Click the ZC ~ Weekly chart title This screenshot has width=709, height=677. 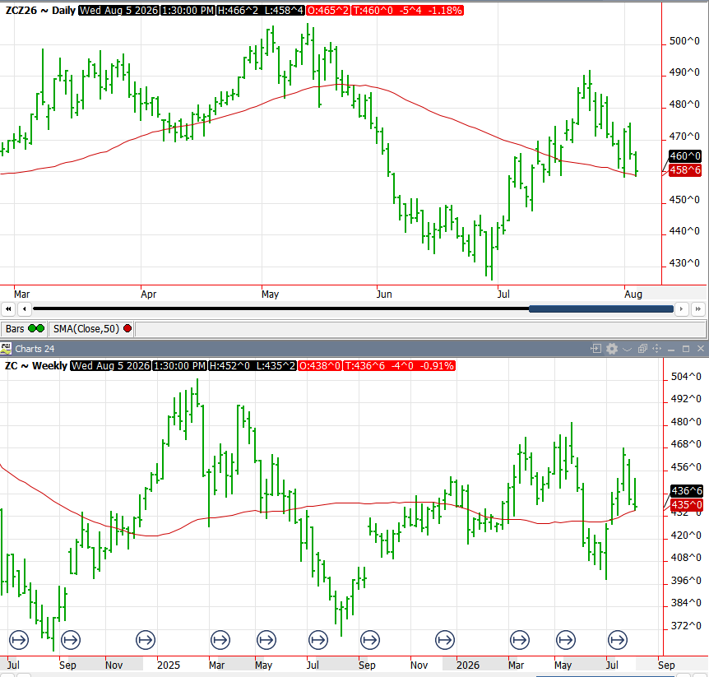coord(36,366)
